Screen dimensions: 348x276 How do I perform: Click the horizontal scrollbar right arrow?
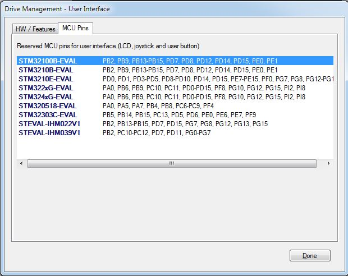[x=328, y=163]
